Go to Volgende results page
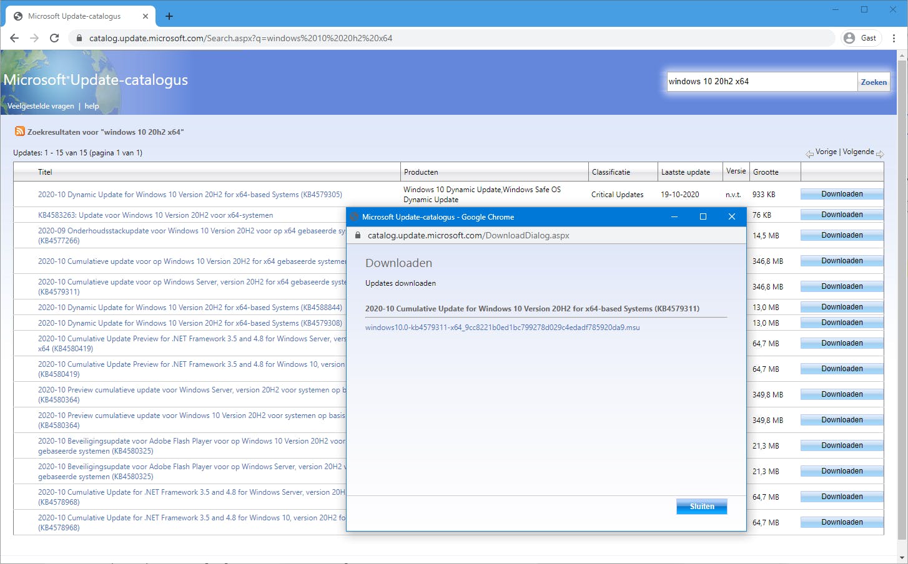Viewport: 908px width, 564px height. (859, 152)
